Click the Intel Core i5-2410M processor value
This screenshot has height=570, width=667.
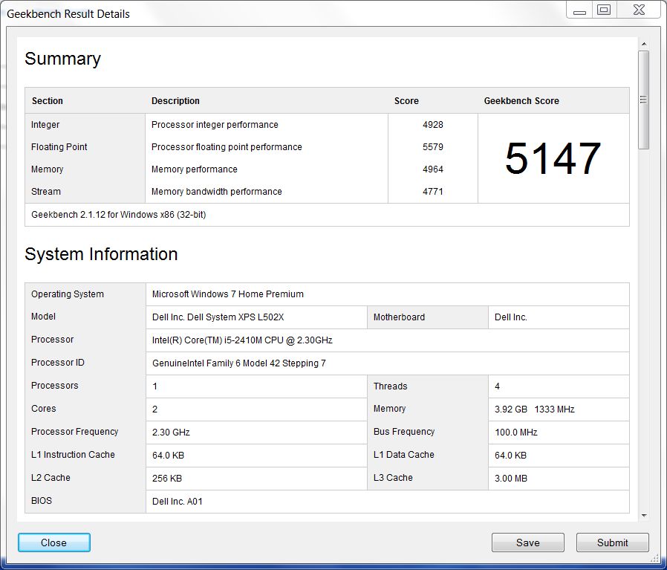click(242, 340)
